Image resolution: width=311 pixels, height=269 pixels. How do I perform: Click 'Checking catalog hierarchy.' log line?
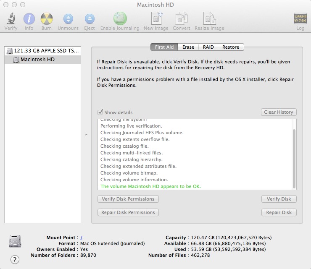(132, 159)
